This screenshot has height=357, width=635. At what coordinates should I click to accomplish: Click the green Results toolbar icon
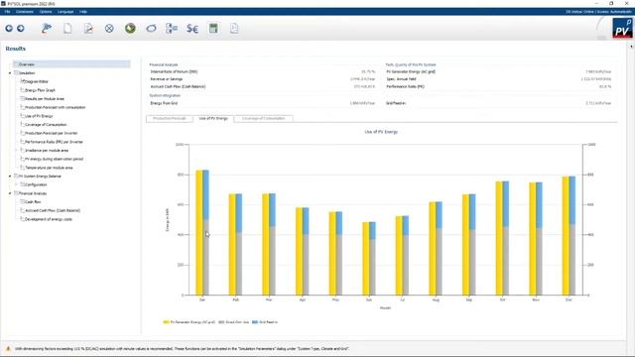pos(213,29)
